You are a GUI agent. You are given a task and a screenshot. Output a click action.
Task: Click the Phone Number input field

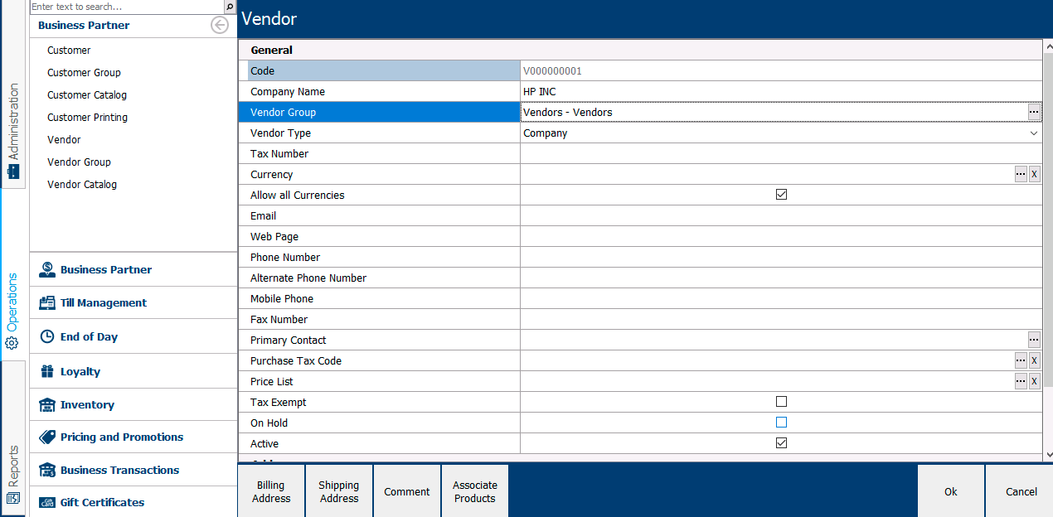pyautogui.click(x=781, y=257)
